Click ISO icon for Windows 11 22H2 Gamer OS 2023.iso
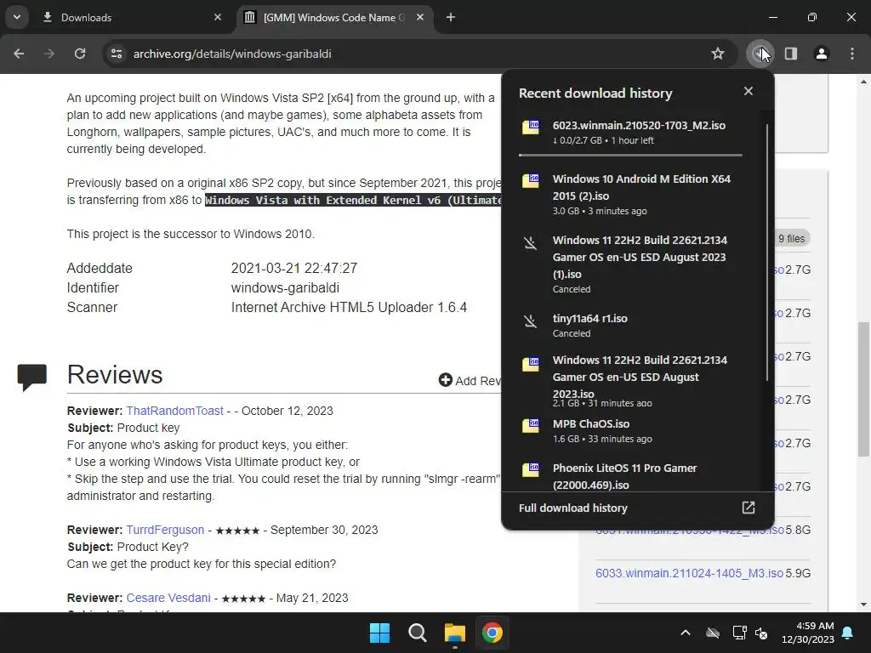The height and width of the screenshot is (653, 871). 531,363
